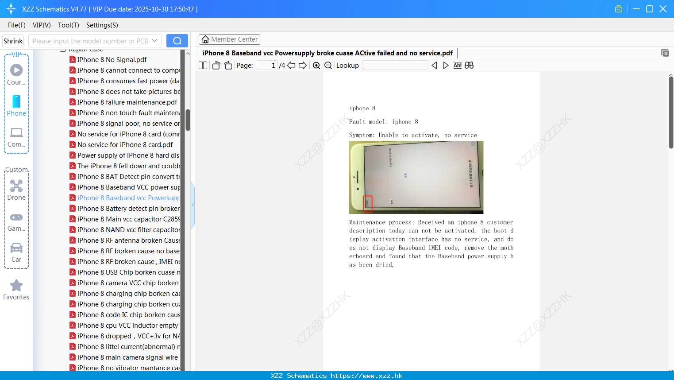674x380 pixels.
Task: Click the Shrink button
Action: 13,41
